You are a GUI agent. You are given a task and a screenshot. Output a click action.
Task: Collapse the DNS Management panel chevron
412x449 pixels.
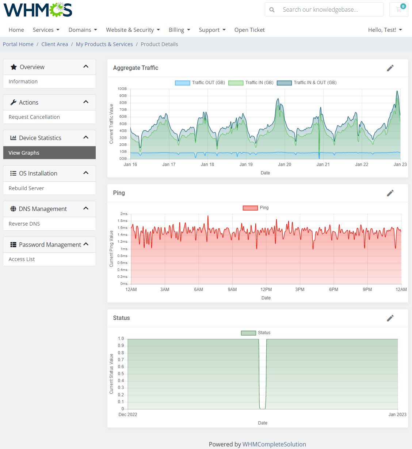coord(86,208)
